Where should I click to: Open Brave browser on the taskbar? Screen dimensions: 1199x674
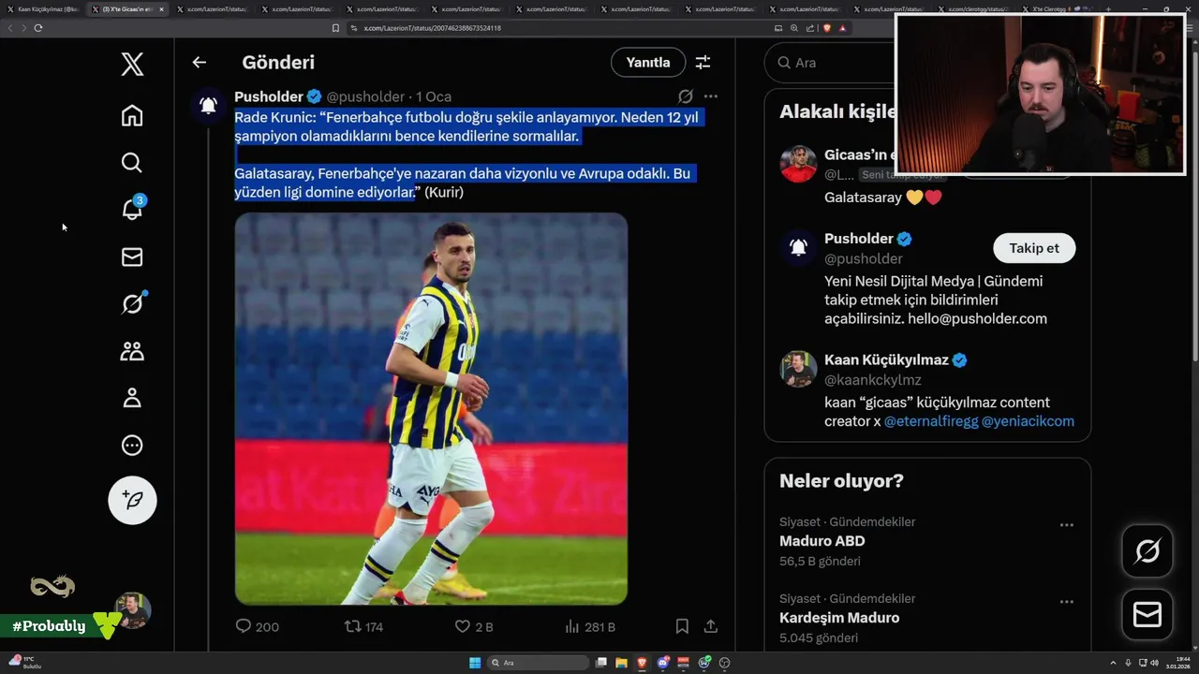(x=642, y=663)
